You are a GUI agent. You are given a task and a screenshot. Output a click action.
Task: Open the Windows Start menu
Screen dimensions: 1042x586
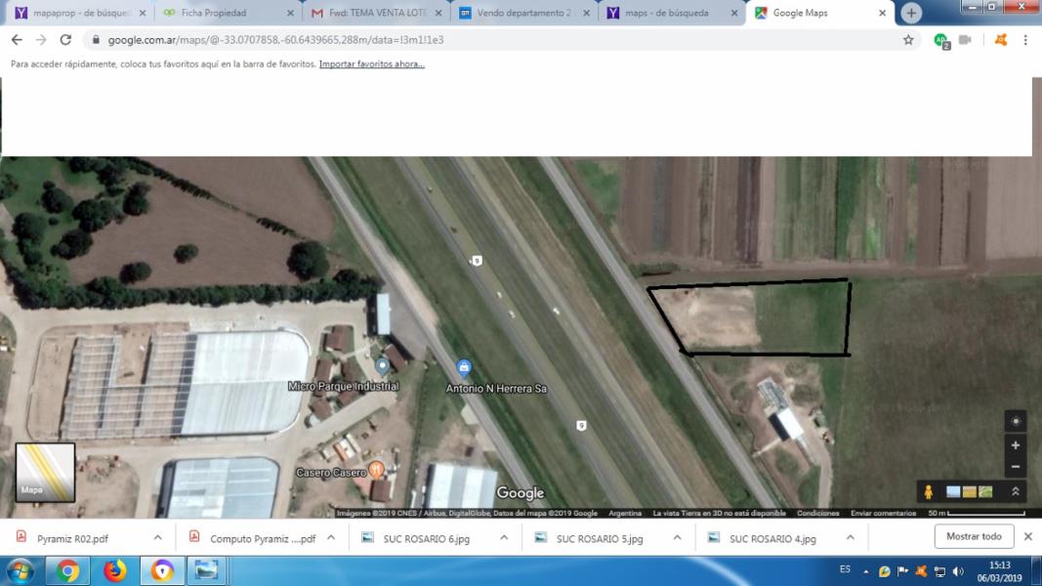[x=20, y=570]
